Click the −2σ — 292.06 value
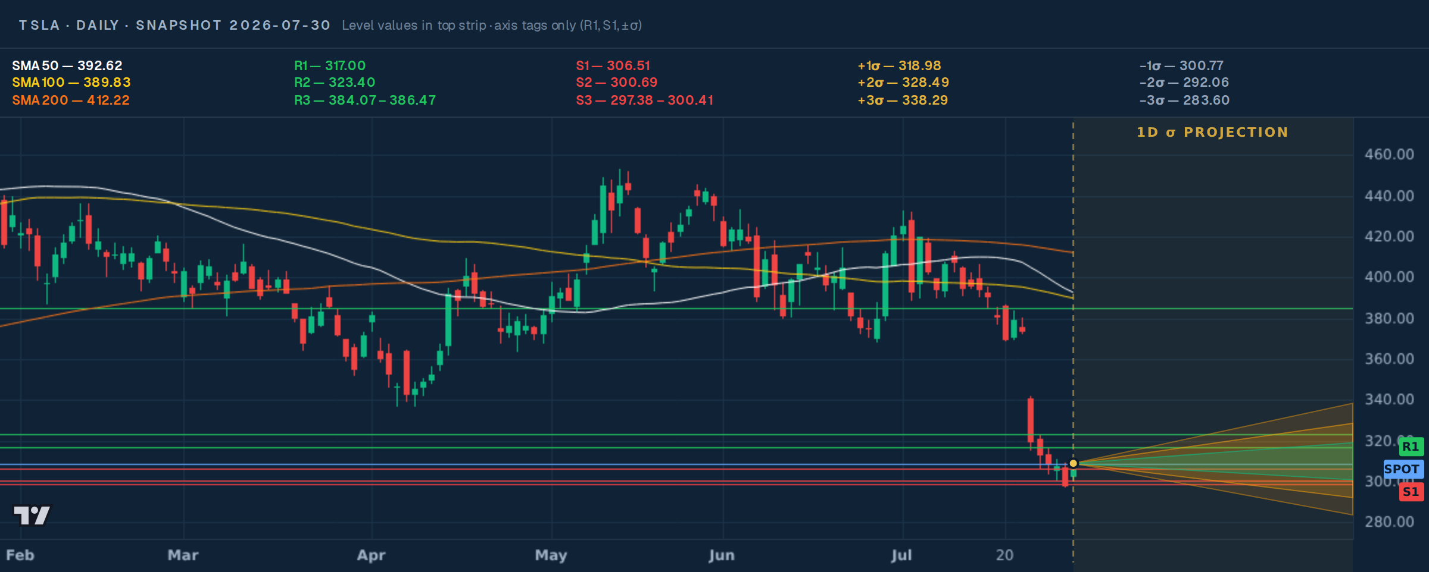1429x572 pixels. tap(1184, 82)
